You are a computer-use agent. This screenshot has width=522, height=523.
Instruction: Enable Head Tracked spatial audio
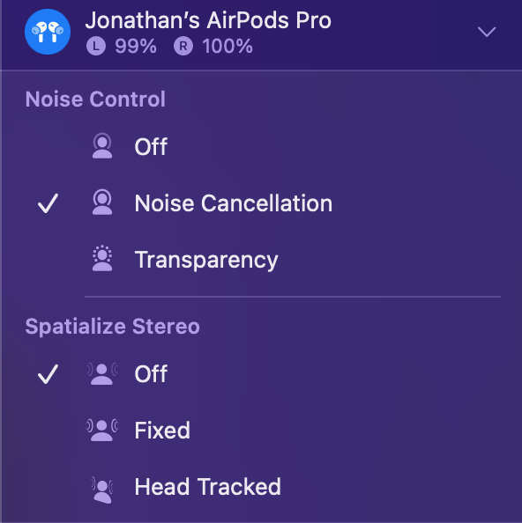[261, 487]
